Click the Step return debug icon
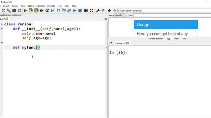 click(x=69, y=10)
